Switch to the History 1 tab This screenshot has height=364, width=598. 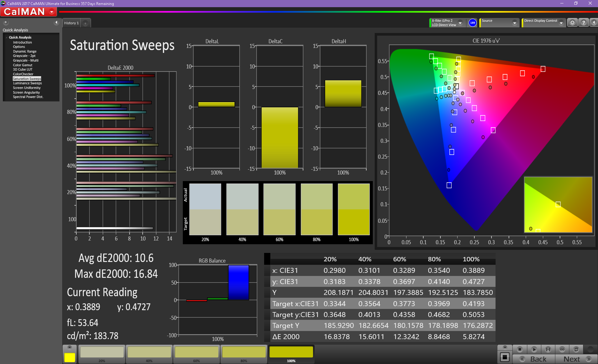(71, 23)
